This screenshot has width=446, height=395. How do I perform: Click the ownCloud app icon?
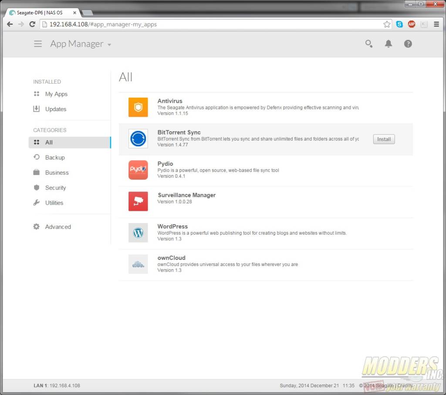[x=138, y=264]
